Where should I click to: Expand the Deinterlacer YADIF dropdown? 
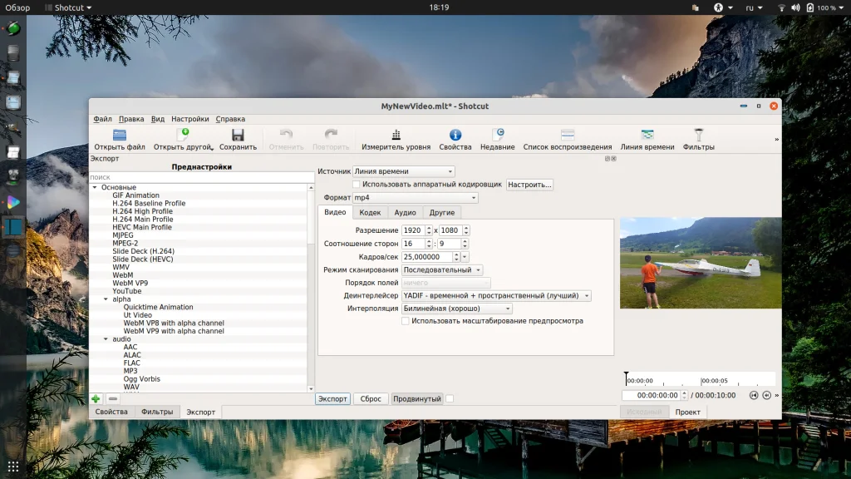(496, 295)
